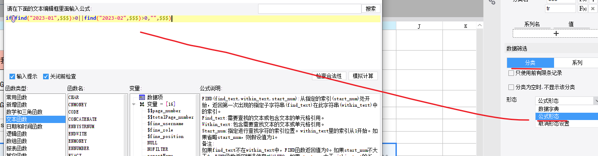
Task: Click column J header in spreadsheet
Action: [419, 27]
